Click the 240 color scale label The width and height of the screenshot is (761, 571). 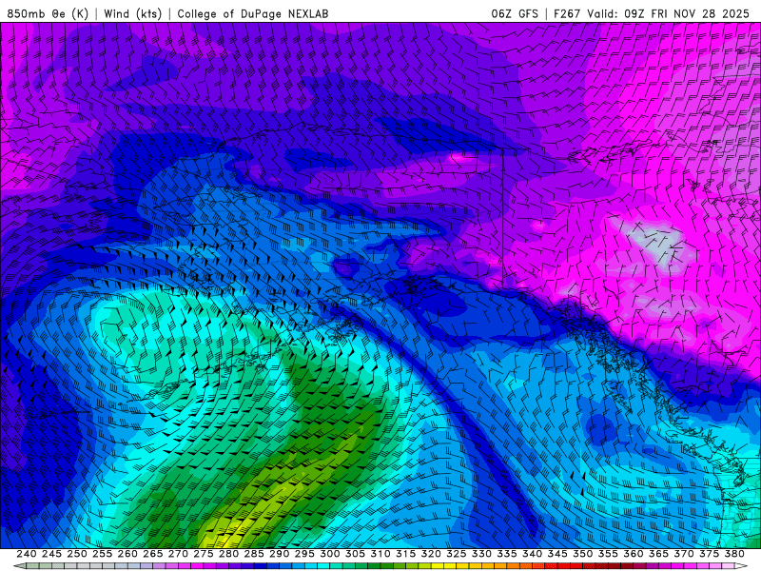pos(27,554)
